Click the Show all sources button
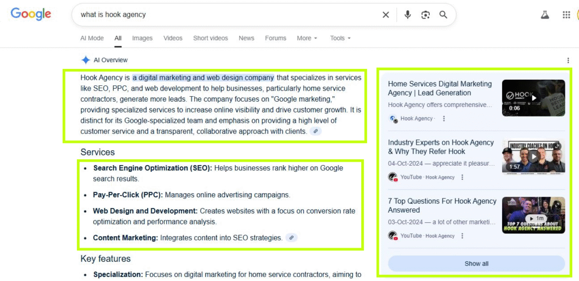579x281 pixels. pos(476,263)
